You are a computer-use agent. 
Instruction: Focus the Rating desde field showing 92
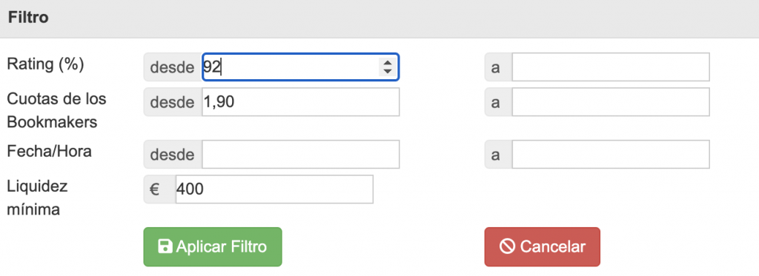coord(300,67)
